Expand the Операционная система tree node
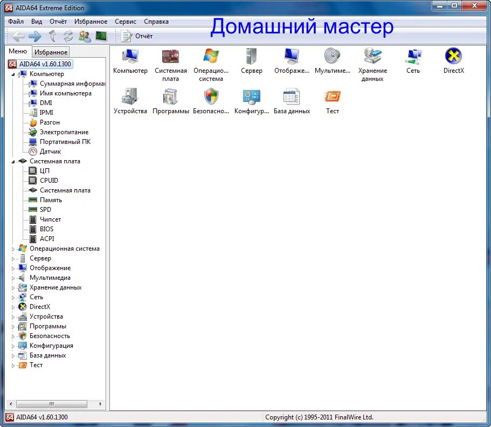 (13, 249)
